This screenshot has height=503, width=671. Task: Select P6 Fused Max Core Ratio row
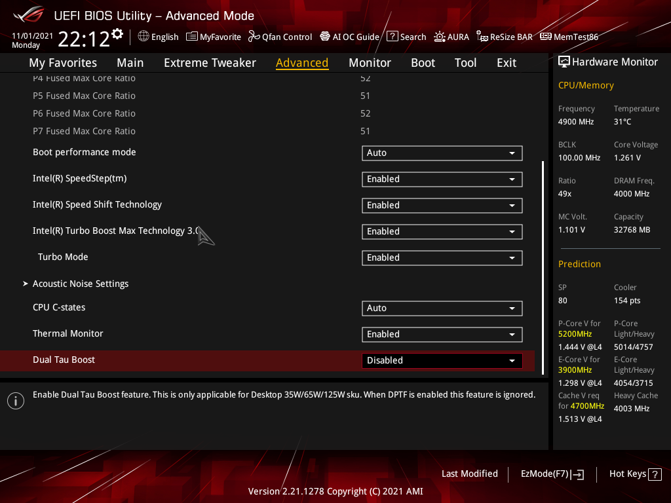click(x=267, y=113)
